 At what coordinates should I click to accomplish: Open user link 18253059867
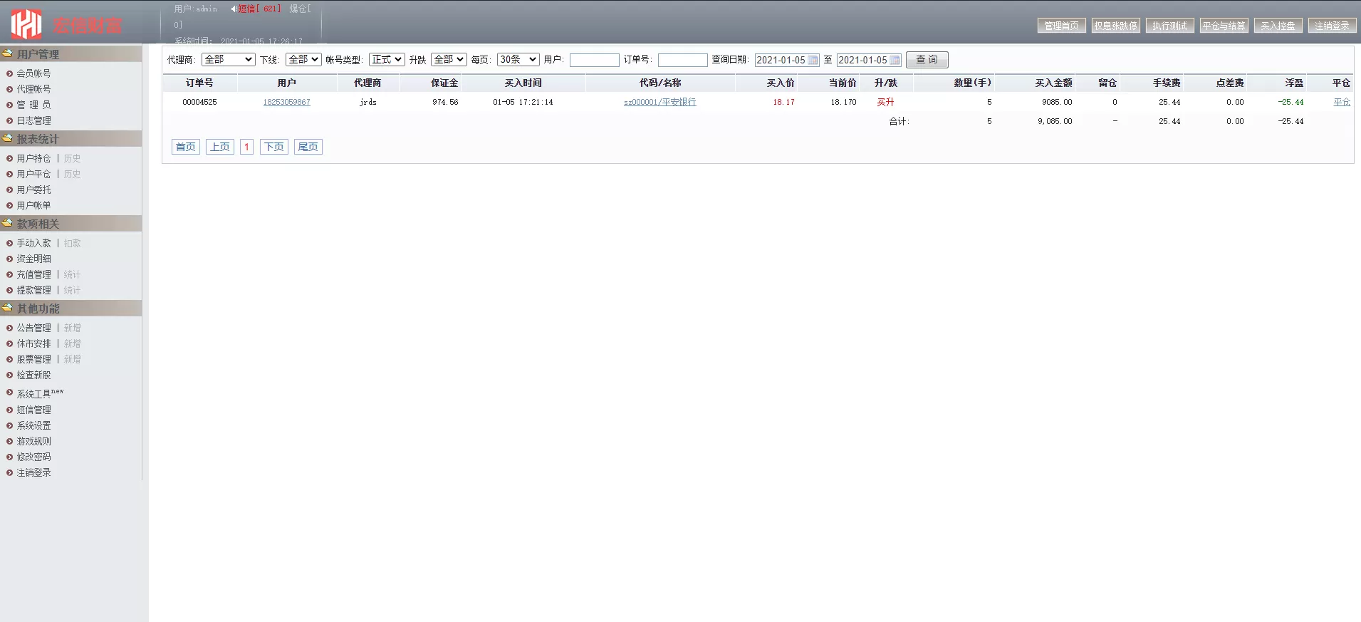(286, 103)
